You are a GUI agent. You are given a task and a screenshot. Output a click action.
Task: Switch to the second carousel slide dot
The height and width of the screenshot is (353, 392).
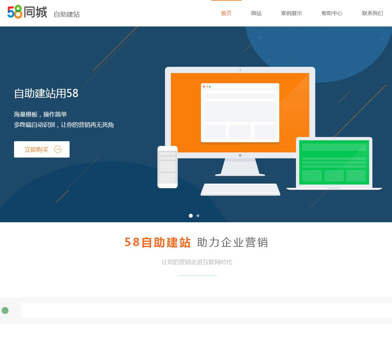198,216
